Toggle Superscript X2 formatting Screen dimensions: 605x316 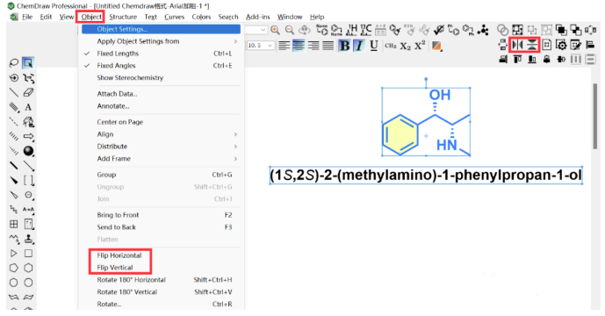pos(420,45)
